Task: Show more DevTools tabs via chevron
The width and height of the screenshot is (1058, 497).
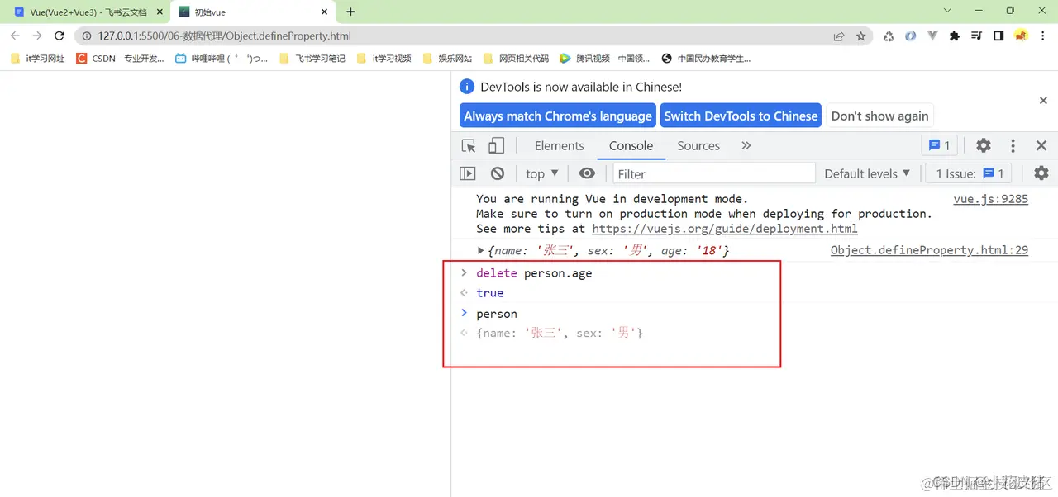Action: [x=746, y=145]
